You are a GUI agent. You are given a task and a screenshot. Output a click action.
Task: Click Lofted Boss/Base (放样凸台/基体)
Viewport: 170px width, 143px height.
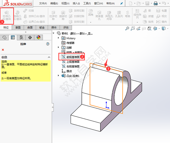[34, 16]
